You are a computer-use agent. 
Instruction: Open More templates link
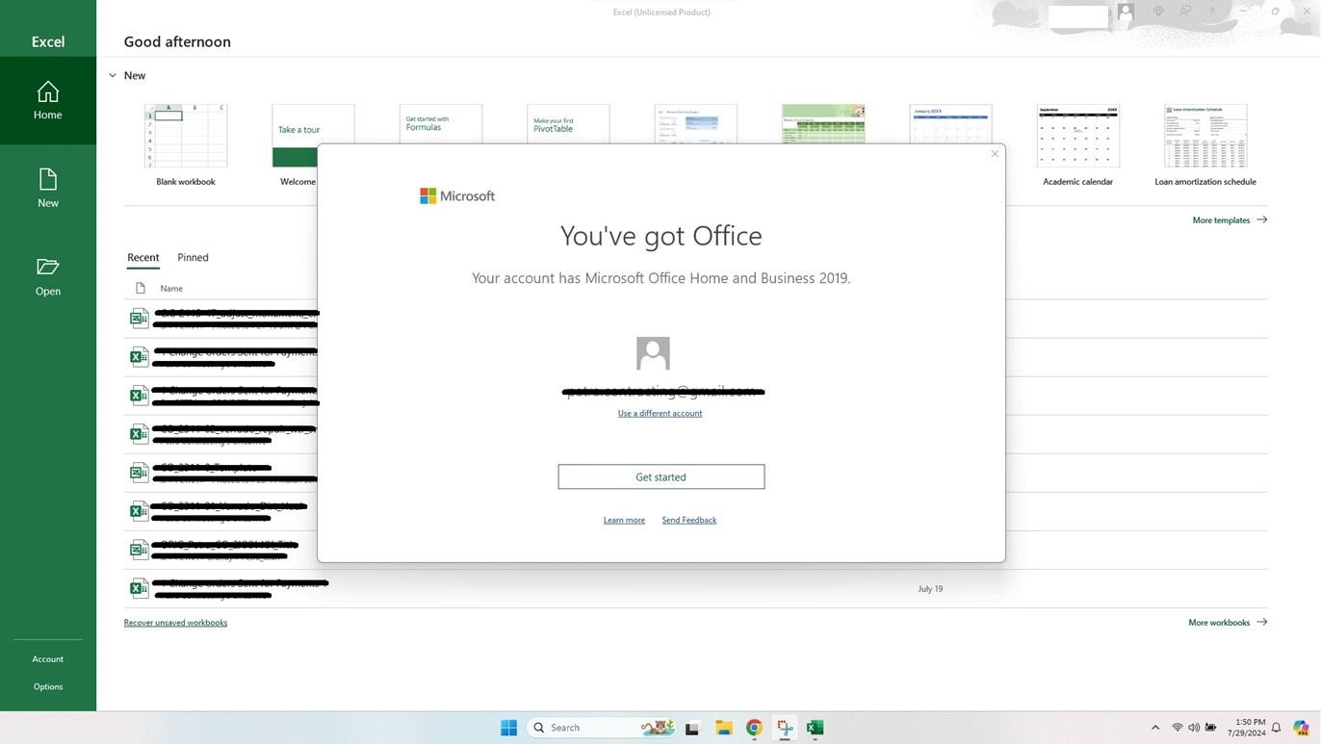pos(1230,220)
